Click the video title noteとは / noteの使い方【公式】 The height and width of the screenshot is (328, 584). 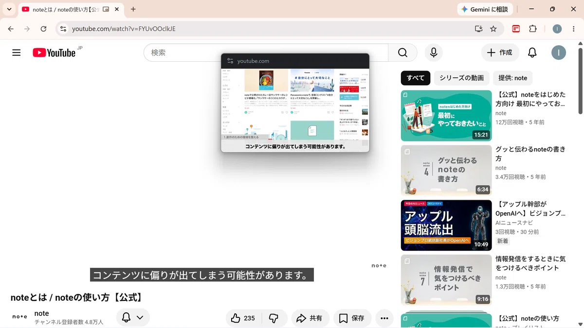pyautogui.click(x=77, y=297)
